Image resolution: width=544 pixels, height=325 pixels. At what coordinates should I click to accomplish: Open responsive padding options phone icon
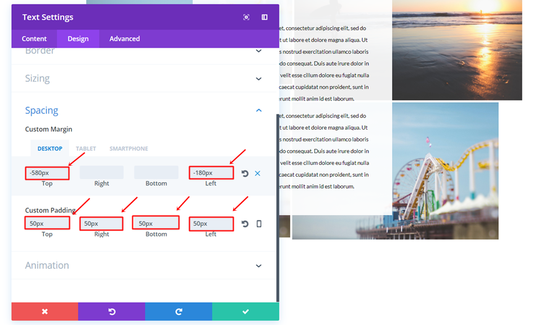(x=259, y=224)
